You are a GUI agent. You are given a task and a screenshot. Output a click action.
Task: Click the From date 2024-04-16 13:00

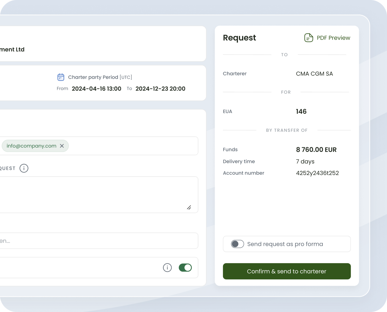click(96, 89)
